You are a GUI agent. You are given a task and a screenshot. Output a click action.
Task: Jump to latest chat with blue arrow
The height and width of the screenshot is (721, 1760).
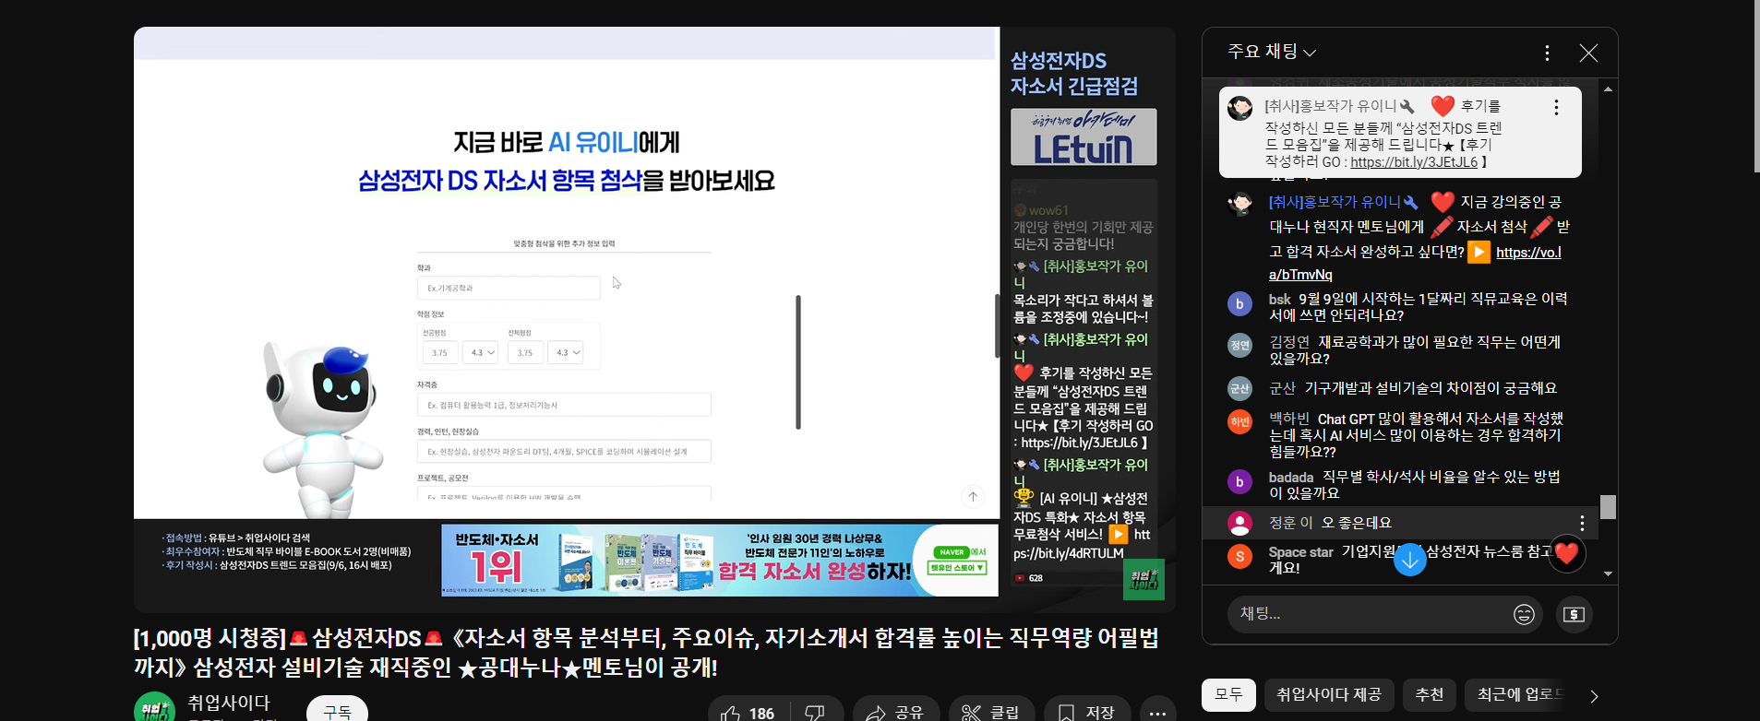(1409, 559)
